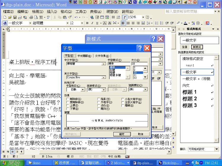
Task: Click the Spelling and Grammar check icon
Action: click(x=49, y=17)
